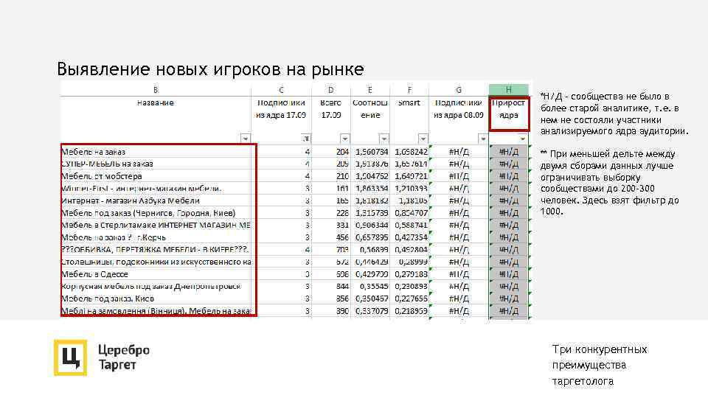708x398 pixels.
Task: Open filter dropdown for Название column
Action: pos(245,138)
